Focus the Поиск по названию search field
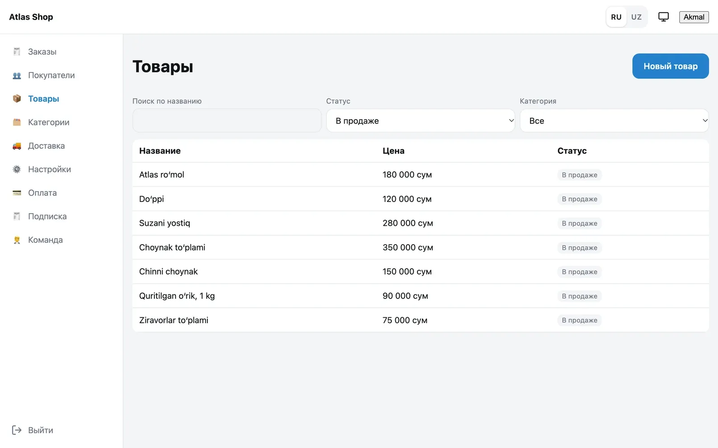The width and height of the screenshot is (718, 448). [x=227, y=121]
